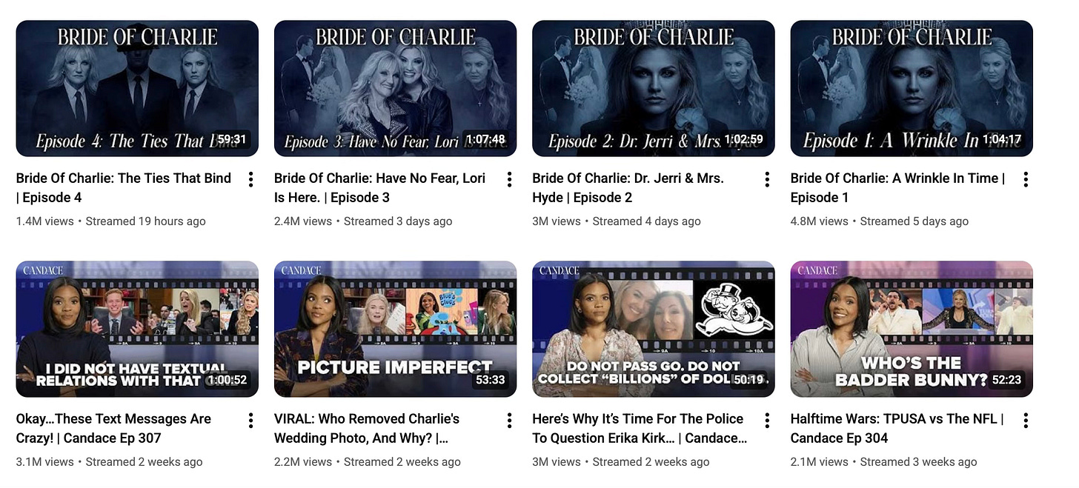Open options menu for Bride Of Charlie Episode 4
The height and width of the screenshot is (488, 1079).
251,180
